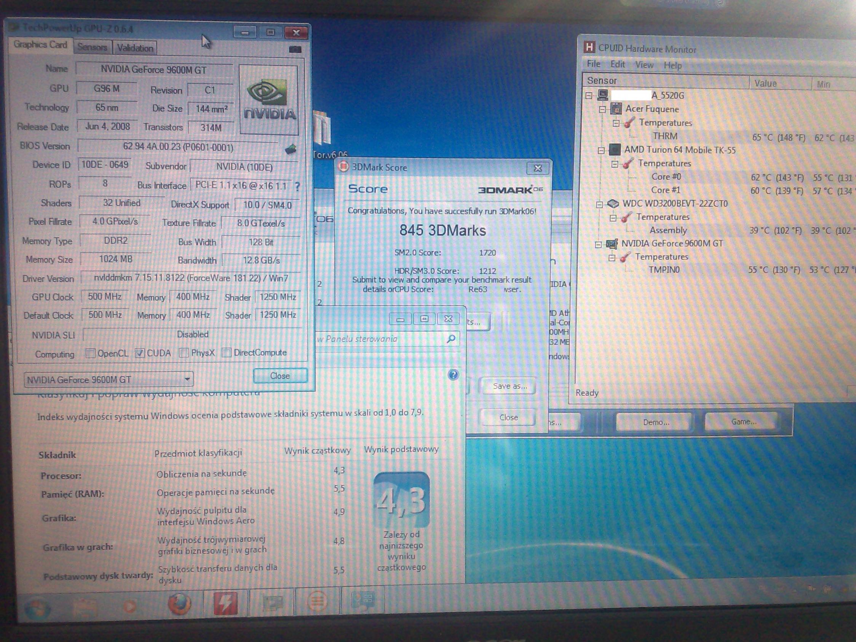This screenshot has width=856, height=642.
Task: Click the help icon in Control Panel window
Action: [453, 375]
